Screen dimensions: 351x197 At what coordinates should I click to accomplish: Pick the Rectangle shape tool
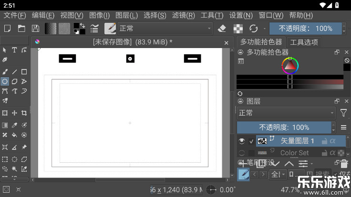point(24,72)
